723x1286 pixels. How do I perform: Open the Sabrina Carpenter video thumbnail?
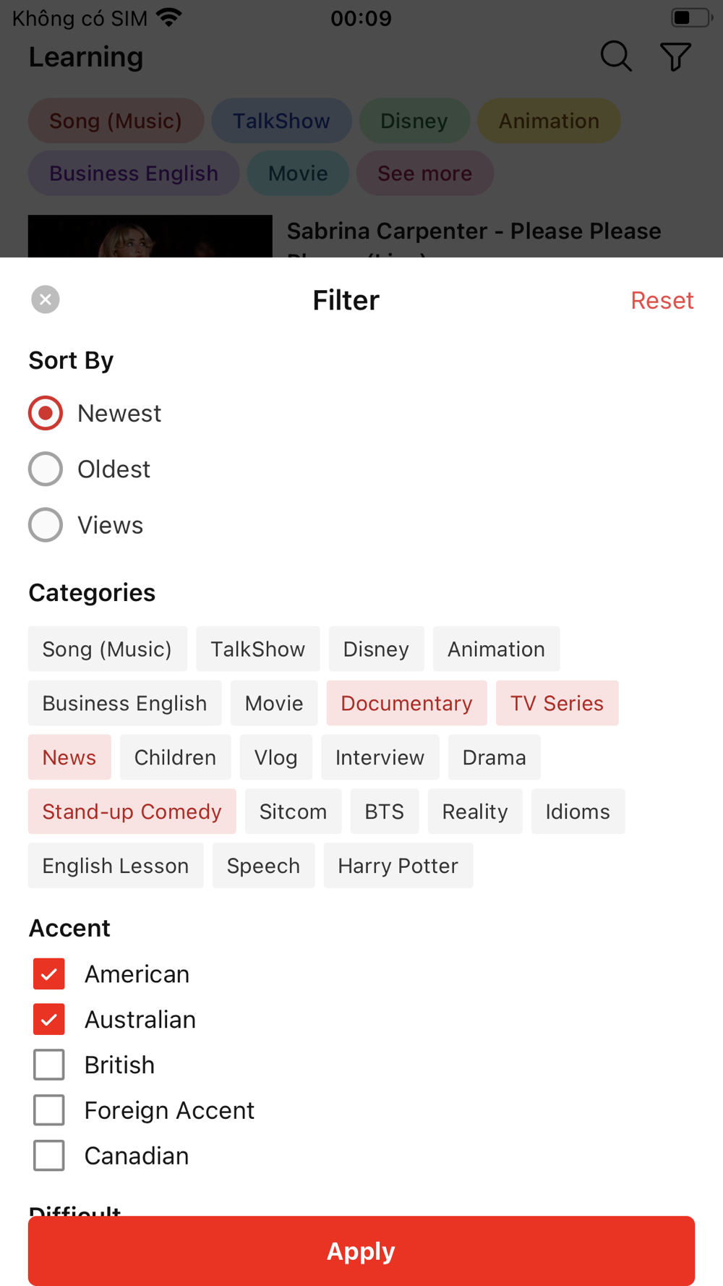coord(150,237)
